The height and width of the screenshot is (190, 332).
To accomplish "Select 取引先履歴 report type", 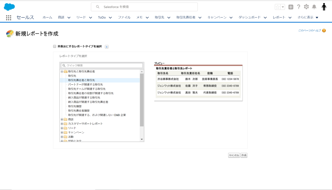I will (75, 106).
